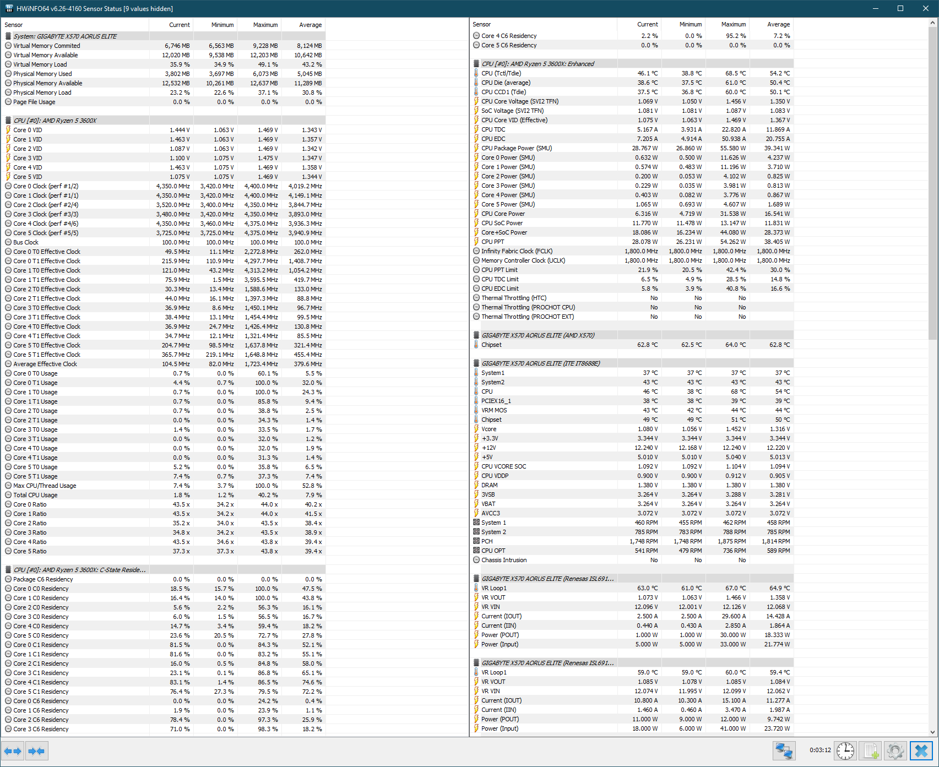Collapse the ITE IT8688E sensor group
Viewport: 939px width, 767px height.
pos(633,363)
